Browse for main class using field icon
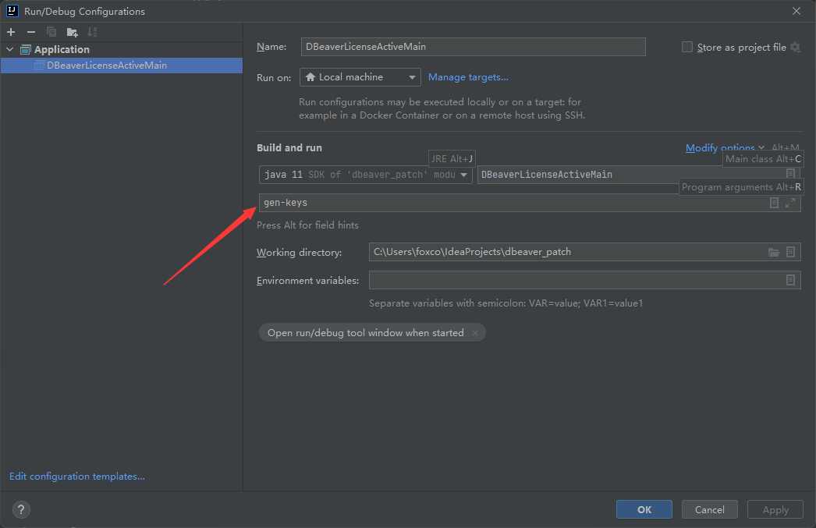The width and height of the screenshot is (816, 528). pyautogui.click(x=790, y=174)
